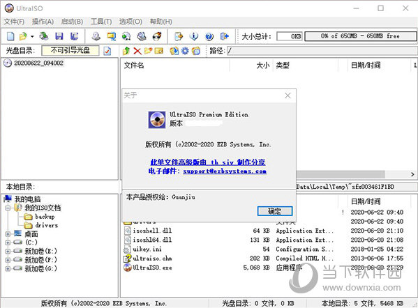Click the Register/order page icon
This screenshot has width=418, height=308.
click(x=179, y=36)
